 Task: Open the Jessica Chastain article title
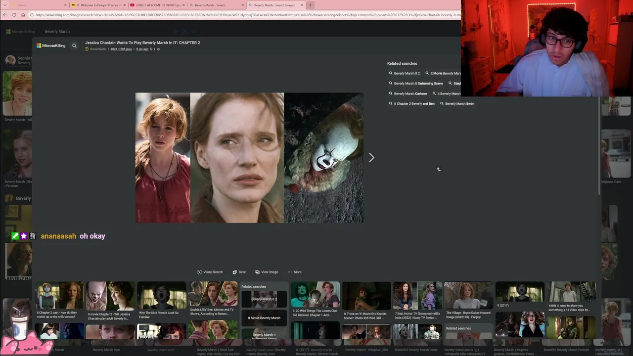pyautogui.click(x=142, y=43)
